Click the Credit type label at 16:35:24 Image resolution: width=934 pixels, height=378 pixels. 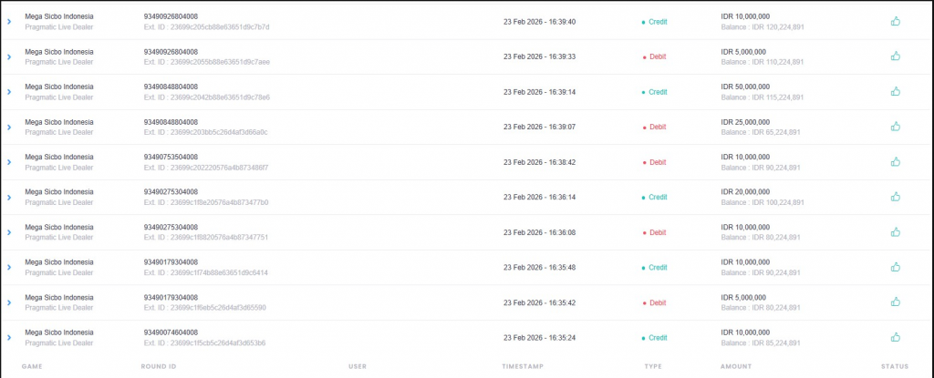click(x=658, y=337)
